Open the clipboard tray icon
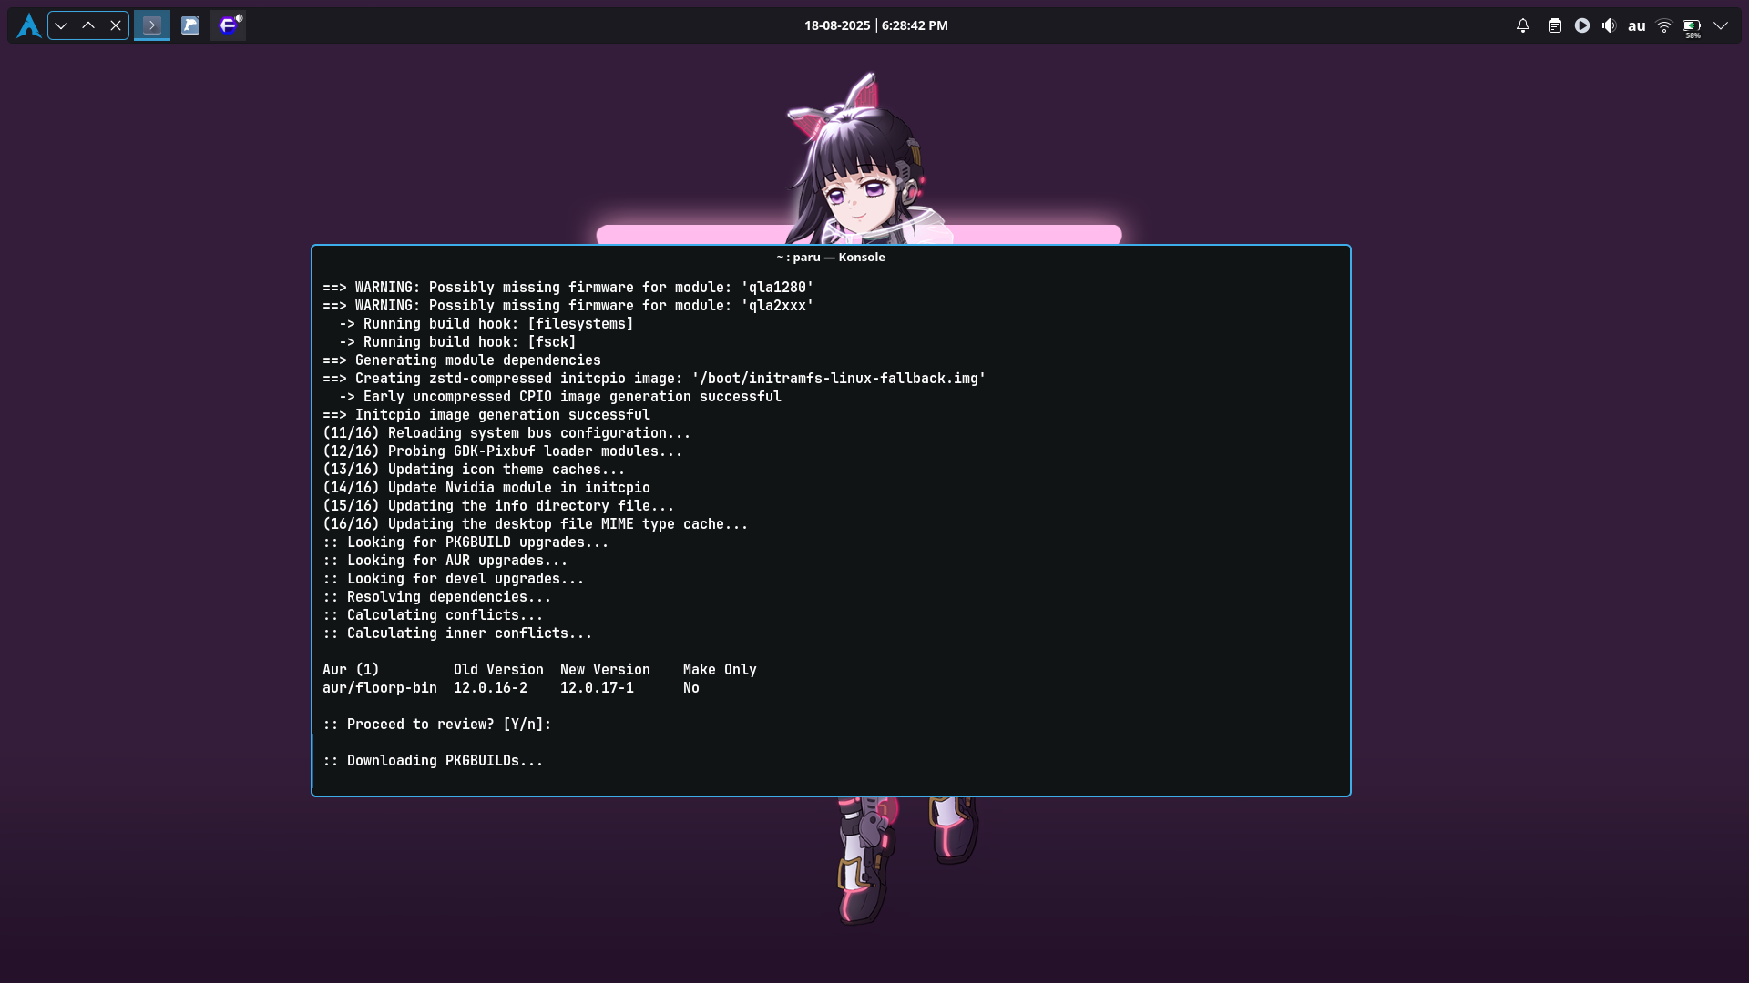The height and width of the screenshot is (983, 1749). (x=1555, y=25)
